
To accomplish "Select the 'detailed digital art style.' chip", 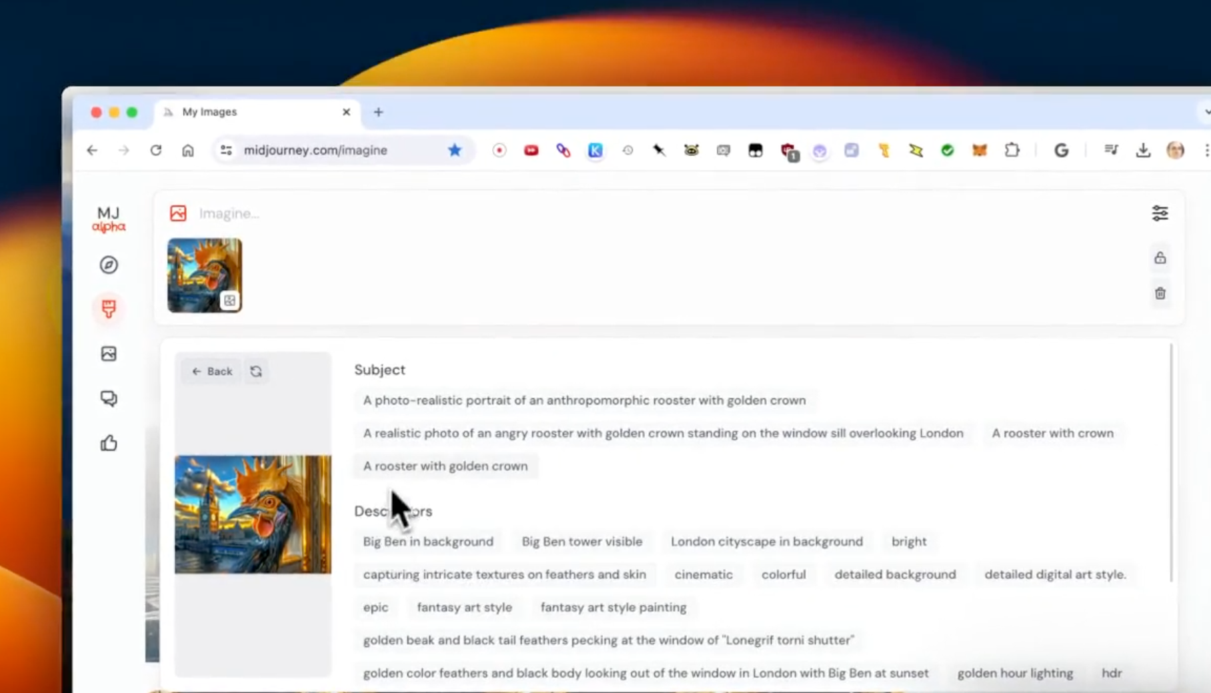I will point(1055,574).
